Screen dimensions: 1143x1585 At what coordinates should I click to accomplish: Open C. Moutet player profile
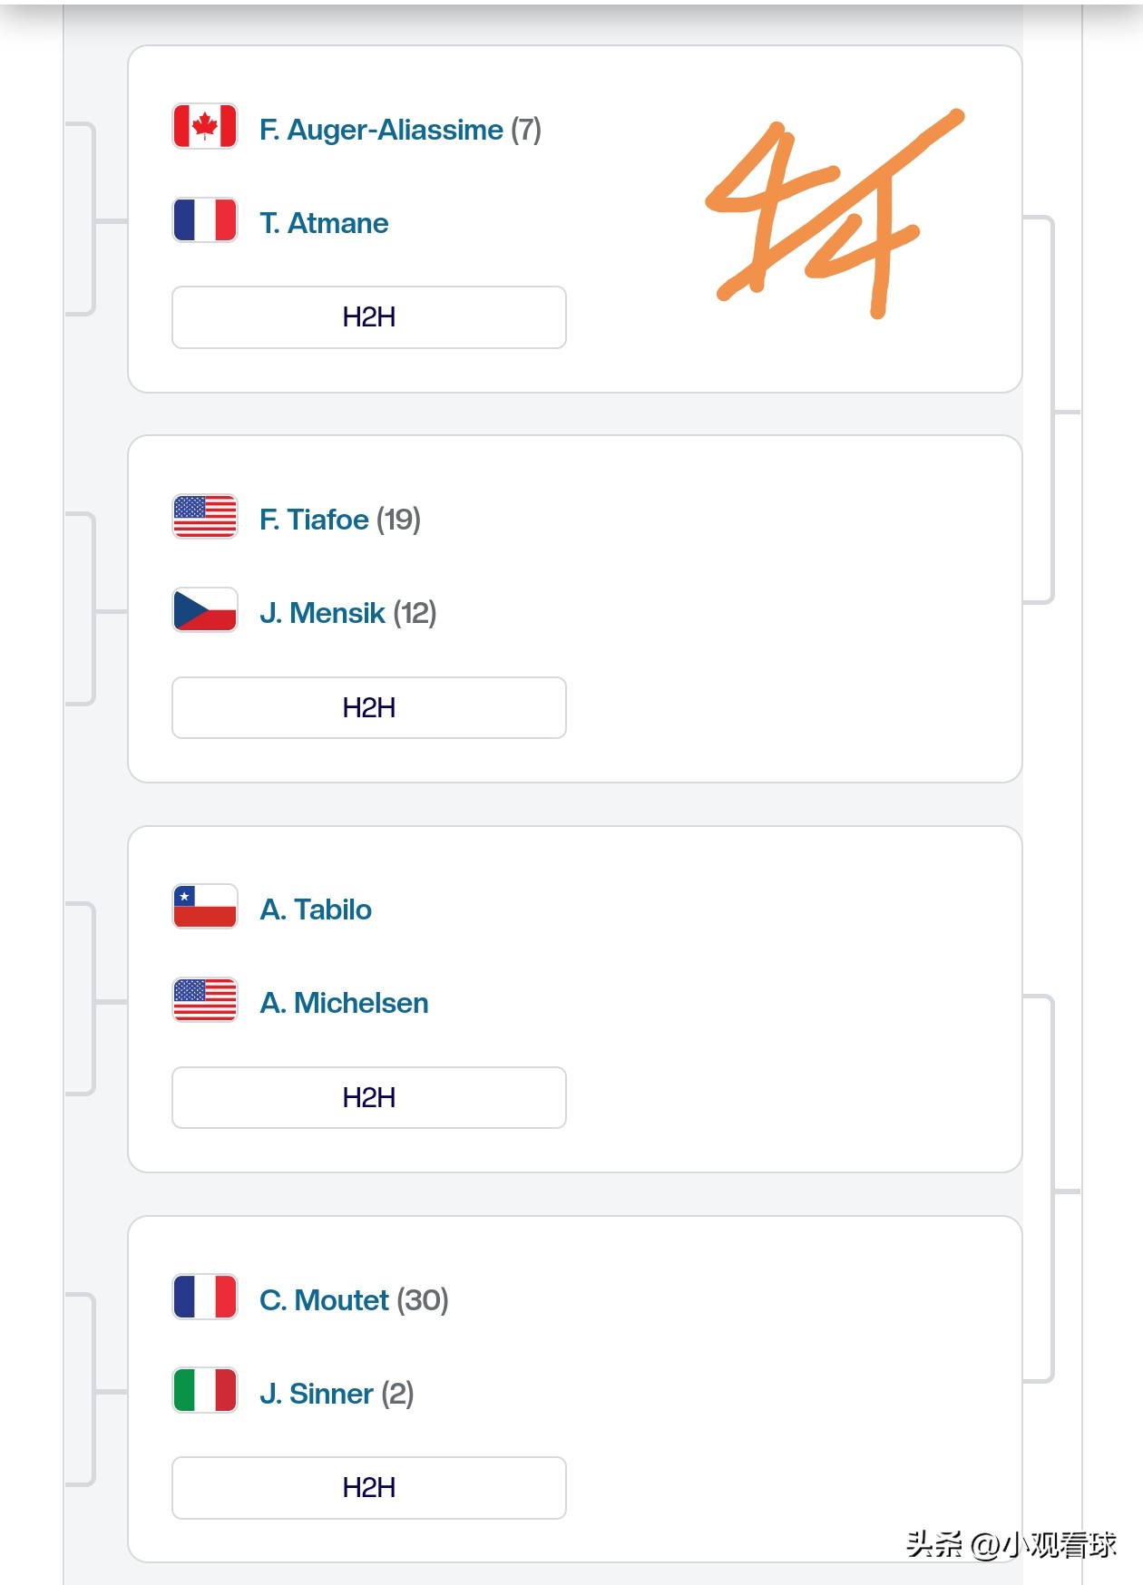[x=324, y=1300]
